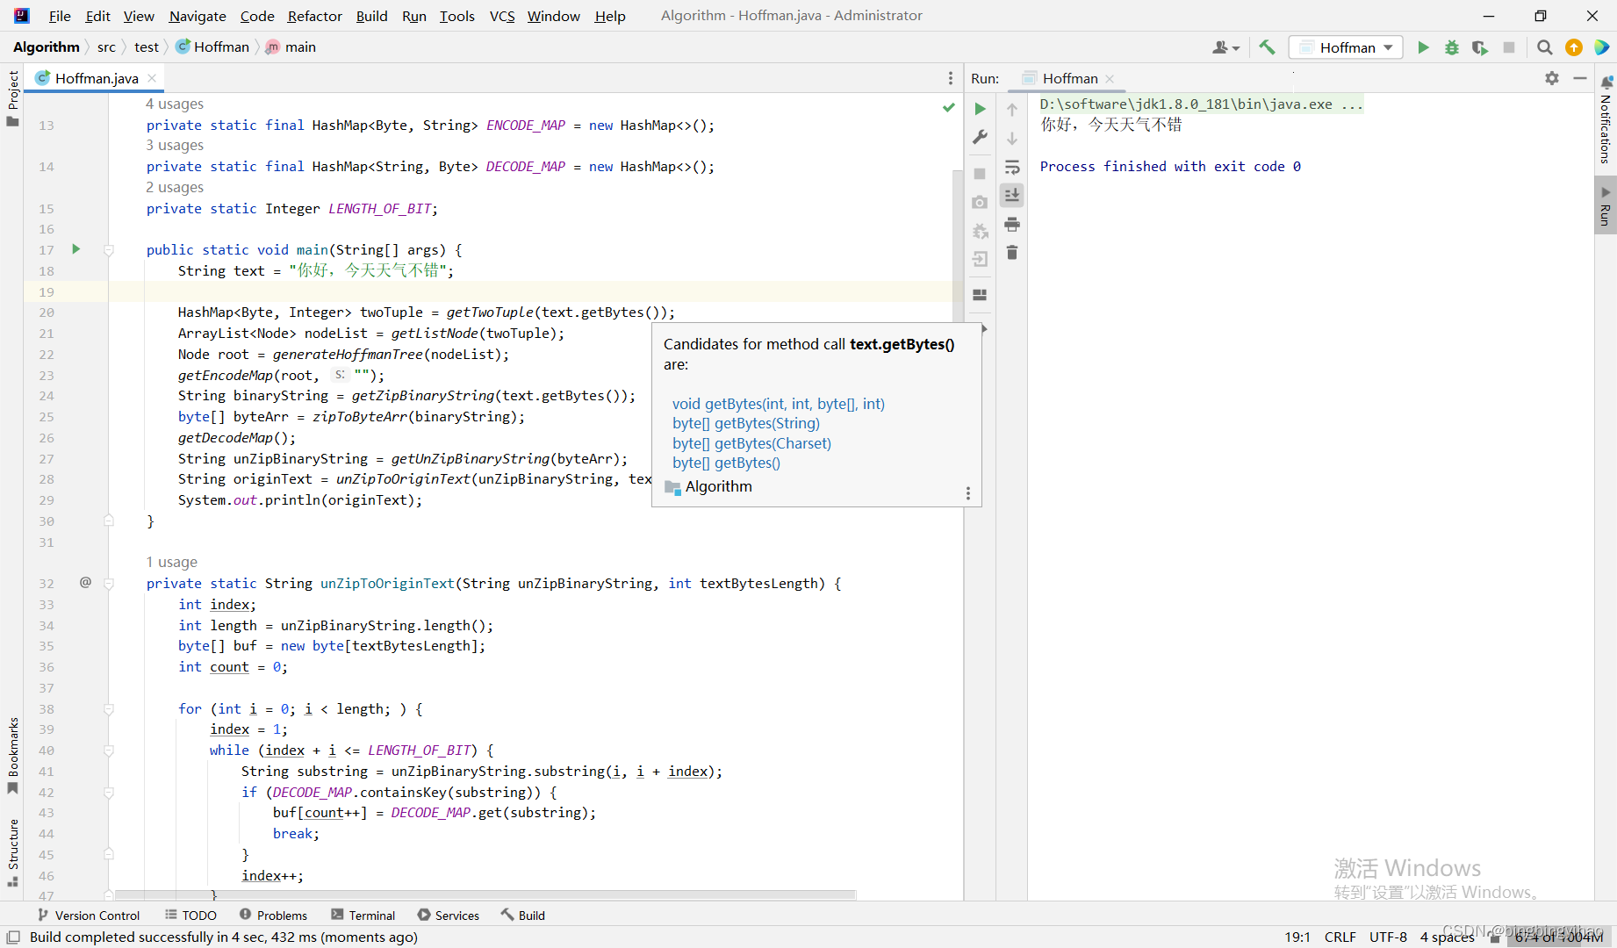Click CRLF line separator in status bar
This screenshot has width=1617, height=948.
[1340, 937]
